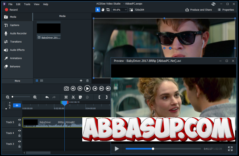Select the crop tool
This screenshot has height=156, width=239.
108,10
